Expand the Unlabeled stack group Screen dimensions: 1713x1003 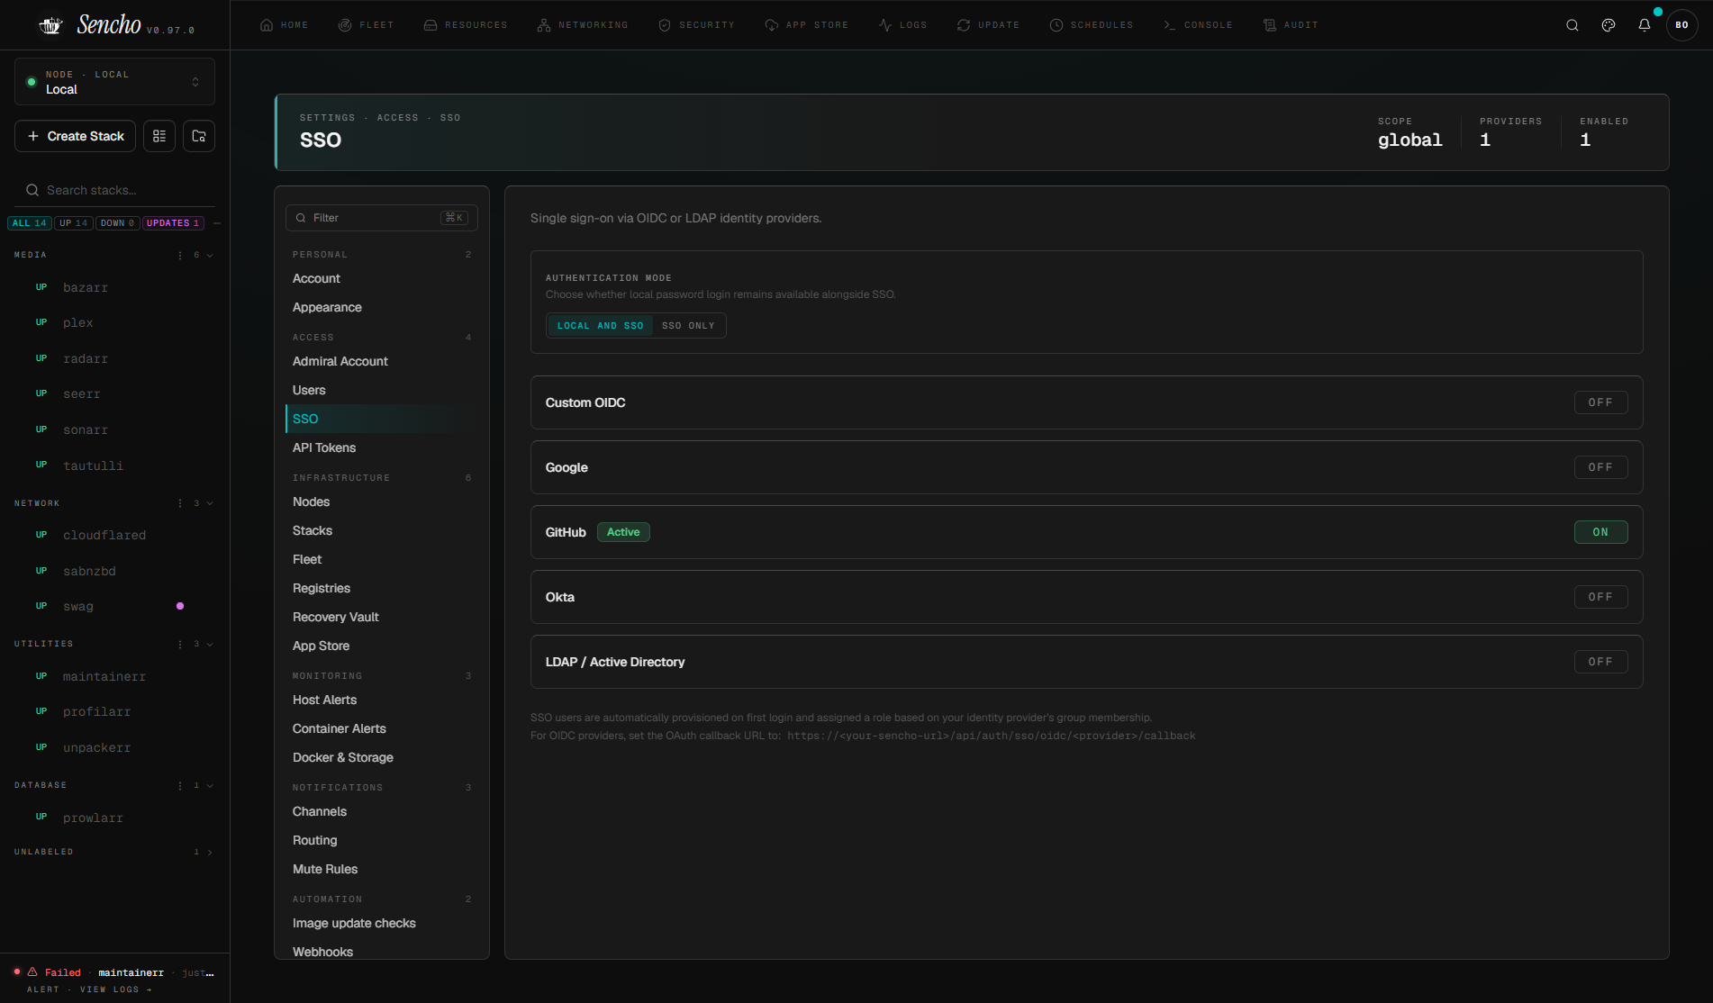coord(210,853)
